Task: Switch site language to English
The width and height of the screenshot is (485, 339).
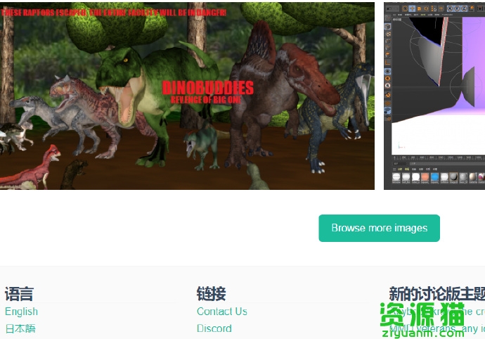Action: click(21, 312)
